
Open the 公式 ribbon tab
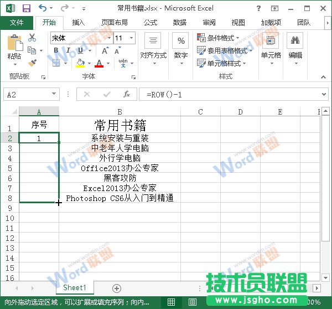[x=150, y=23]
